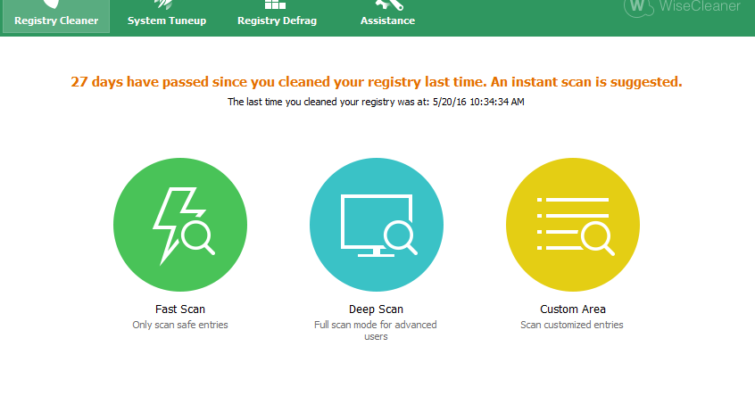Click 'Scan customized entries' description

(572, 325)
